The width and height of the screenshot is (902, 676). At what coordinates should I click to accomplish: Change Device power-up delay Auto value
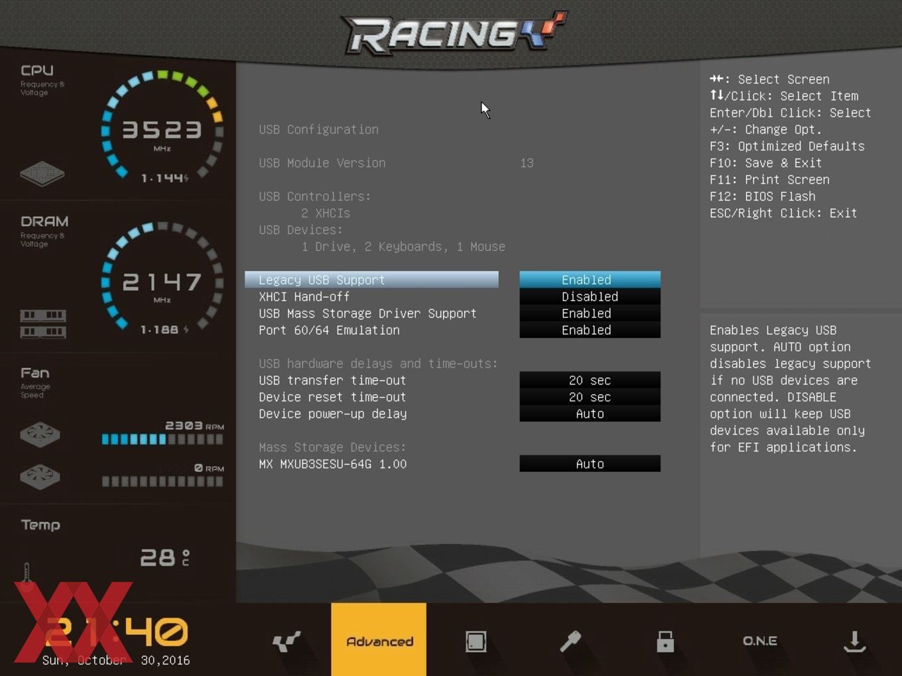click(590, 414)
